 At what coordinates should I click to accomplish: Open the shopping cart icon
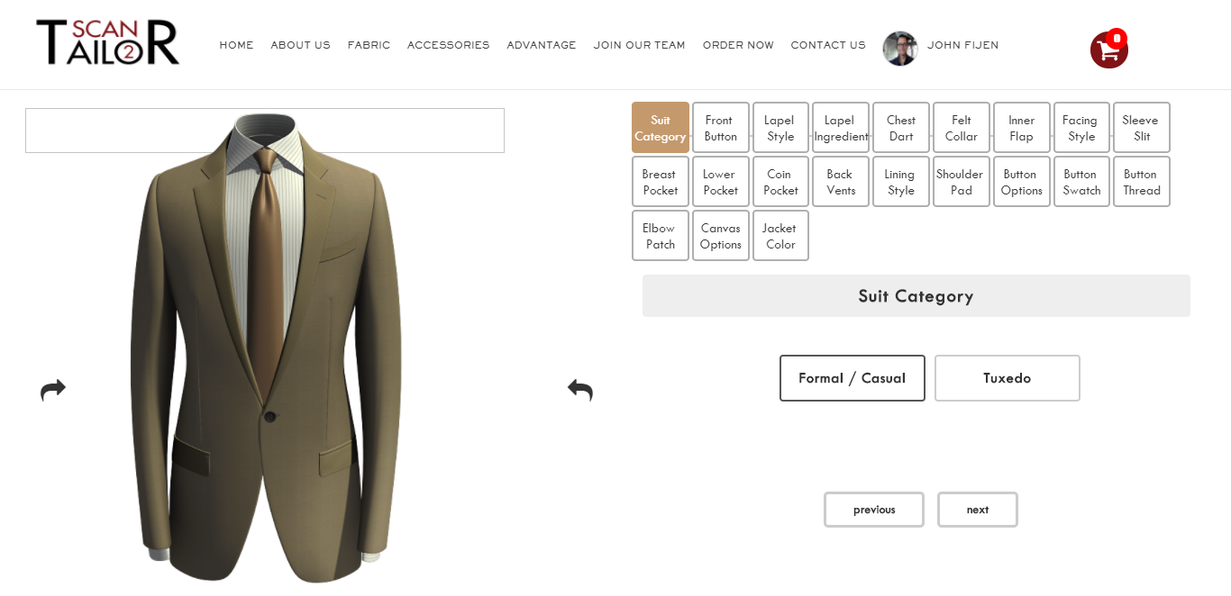coord(1108,50)
